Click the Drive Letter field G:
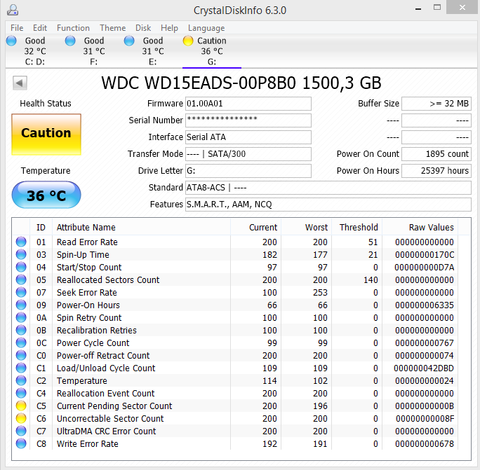Image resolution: width=480 pixels, height=470 pixels. tap(248, 171)
